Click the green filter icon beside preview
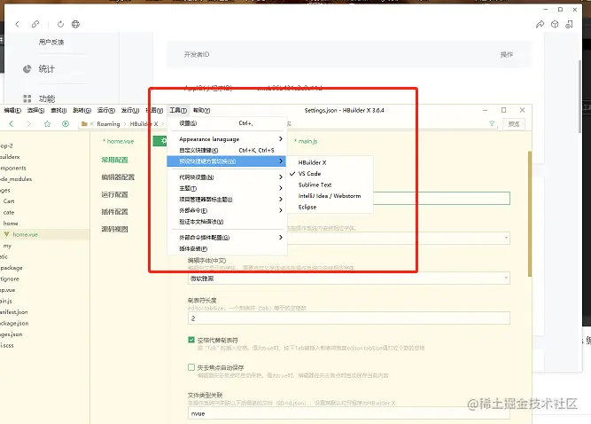 [492, 123]
